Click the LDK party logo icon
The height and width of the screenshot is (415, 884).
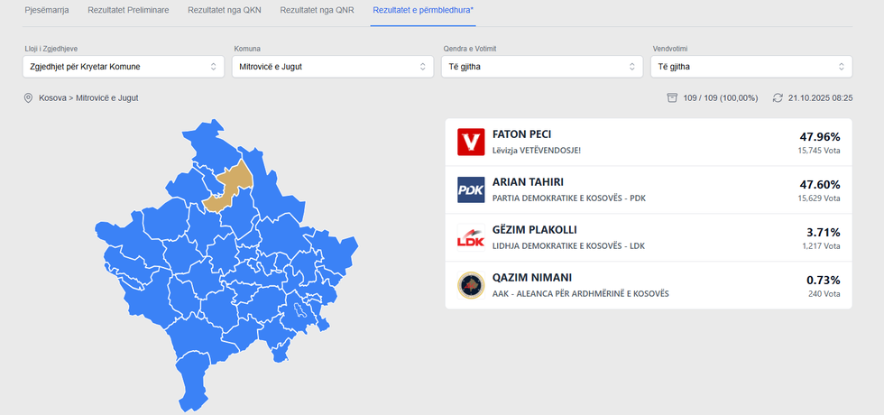[x=471, y=238]
